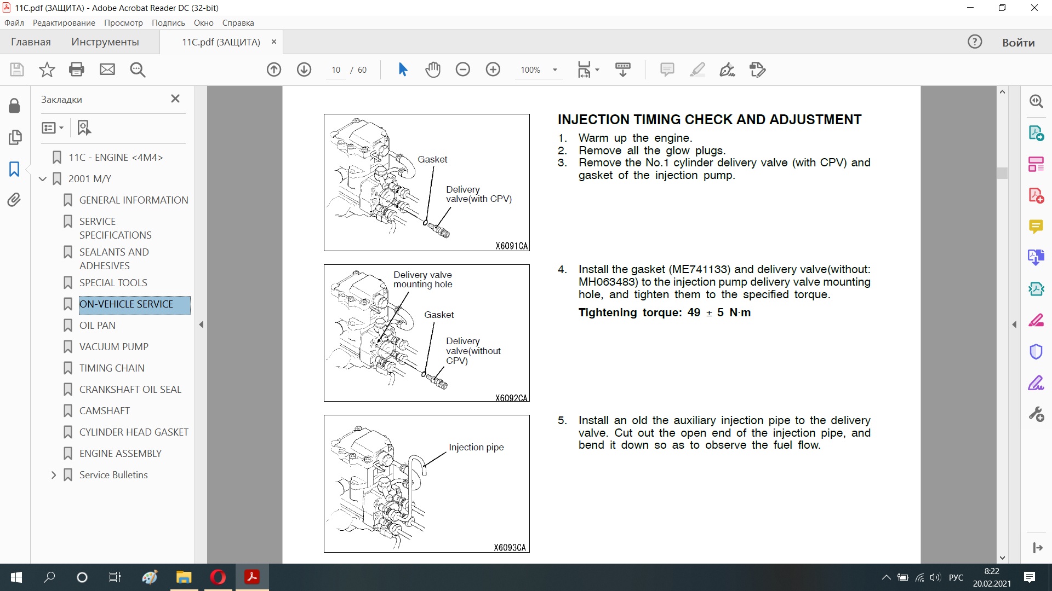The image size is (1052, 591).
Task: Send file by email icon
Action: tap(107, 69)
